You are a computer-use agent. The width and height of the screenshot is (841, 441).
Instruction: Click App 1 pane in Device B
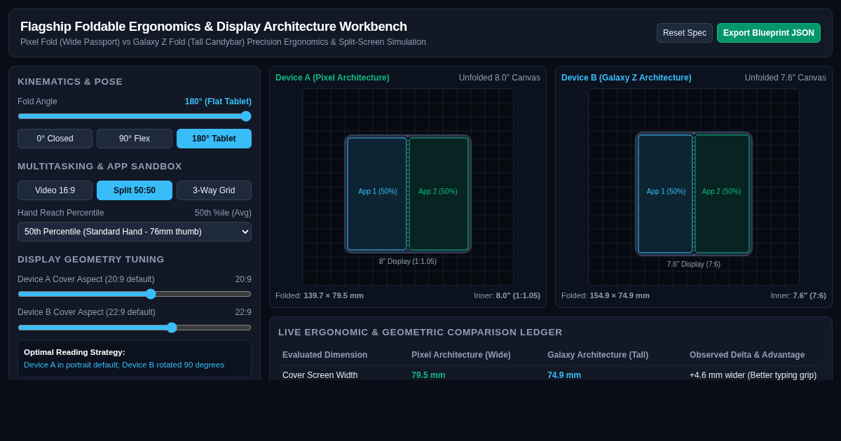pyautogui.click(x=666, y=194)
